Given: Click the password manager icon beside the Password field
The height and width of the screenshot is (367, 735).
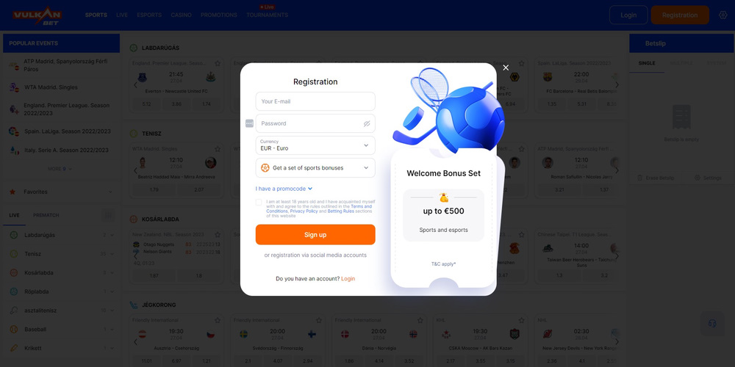Looking at the screenshot, I should click(249, 123).
